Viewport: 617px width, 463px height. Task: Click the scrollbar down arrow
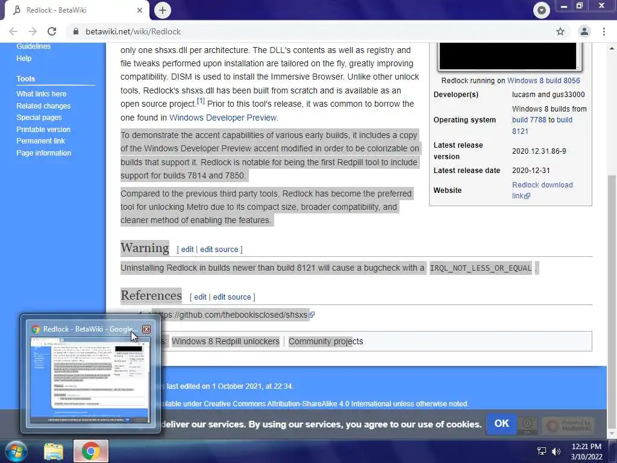pos(612,434)
